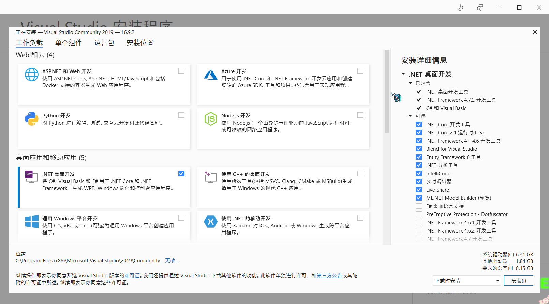Click the Python development logo icon
549x304 pixels.
click(32, 119)
